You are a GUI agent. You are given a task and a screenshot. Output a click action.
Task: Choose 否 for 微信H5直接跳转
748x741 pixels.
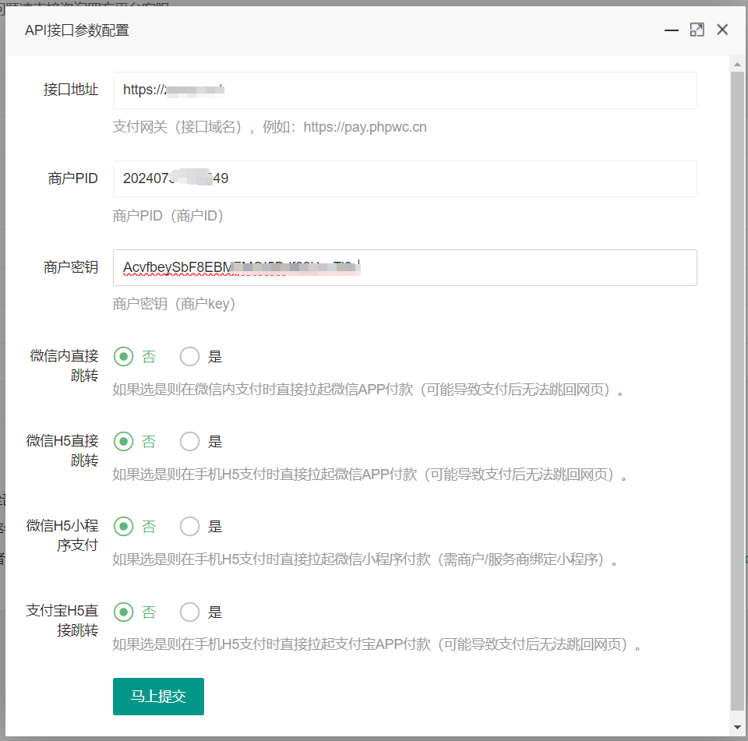[x=124, y=442]
